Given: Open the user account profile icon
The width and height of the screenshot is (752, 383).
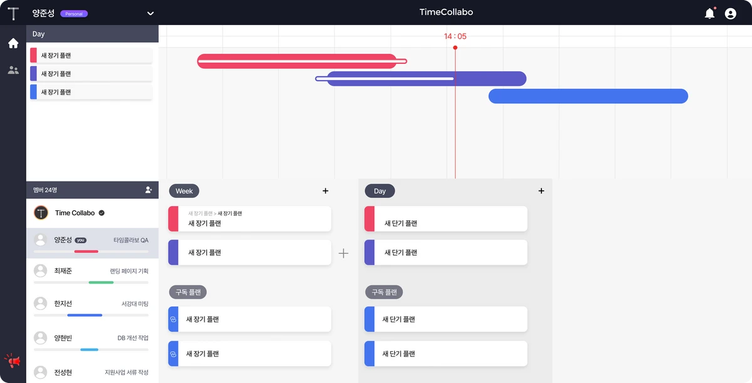Looking at the screenshot, I should (x=731, y=13).
